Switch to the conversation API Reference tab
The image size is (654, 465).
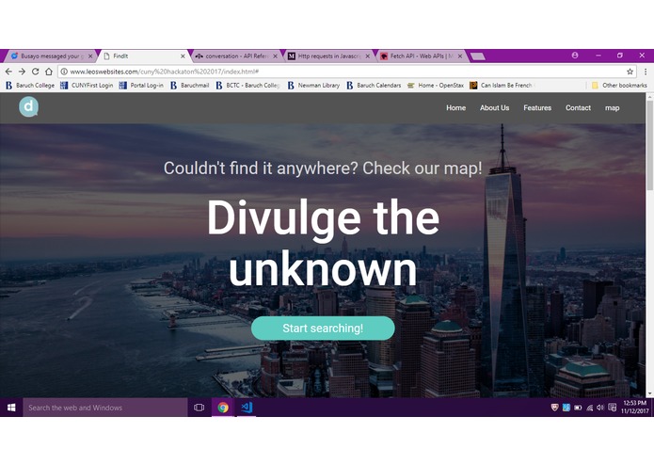[x=235, y=56]
